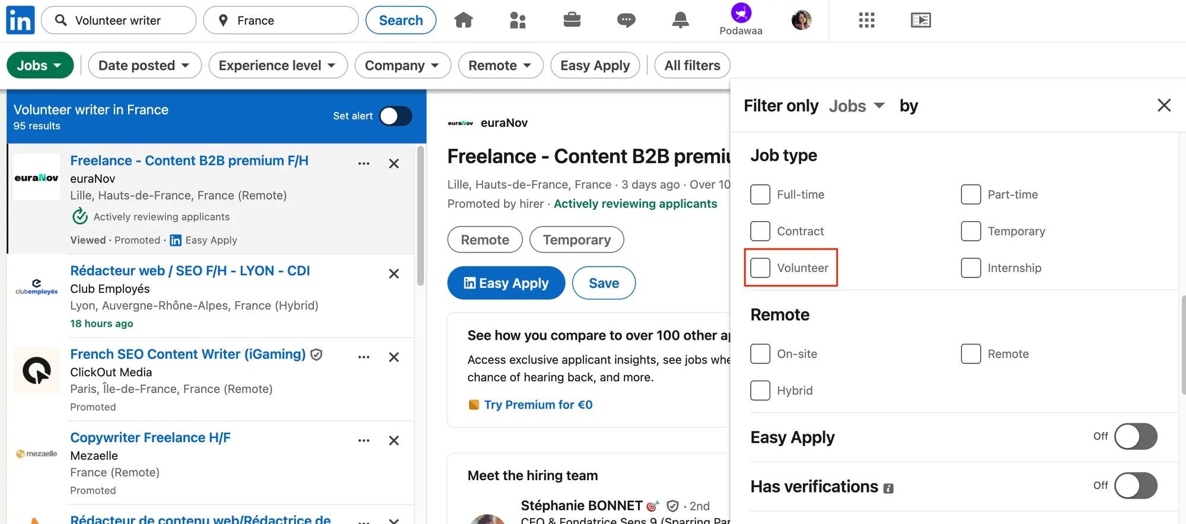Go to the Home feed icon
The image size is (1186, 524).
coord(463,20)
